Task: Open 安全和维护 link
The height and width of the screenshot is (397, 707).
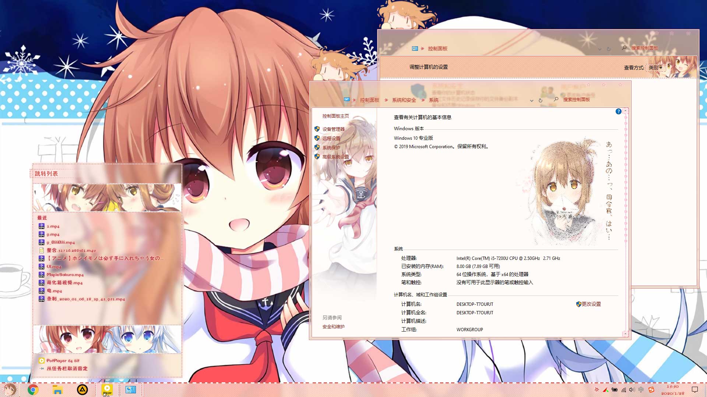Action: tap(334, 327)
